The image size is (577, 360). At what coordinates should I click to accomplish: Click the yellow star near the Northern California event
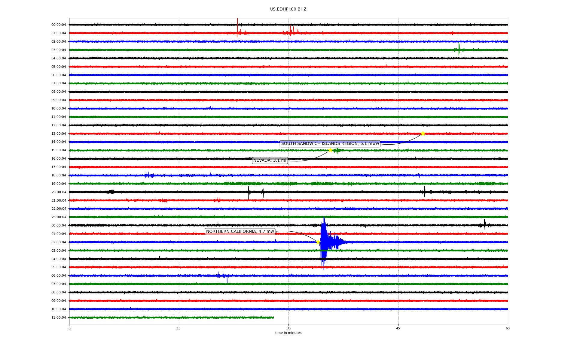[x=318, y=242]
